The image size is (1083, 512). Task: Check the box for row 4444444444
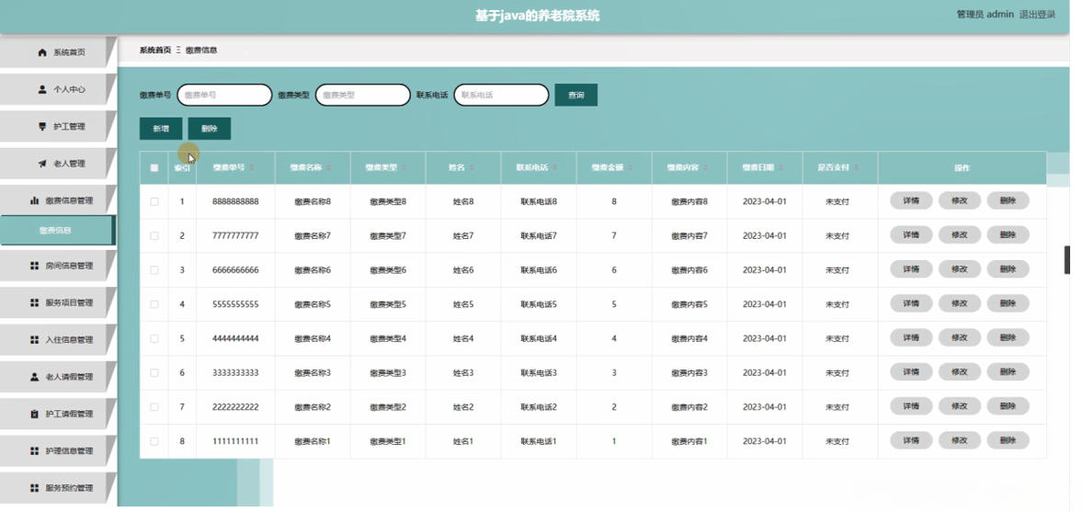point(154,338)
